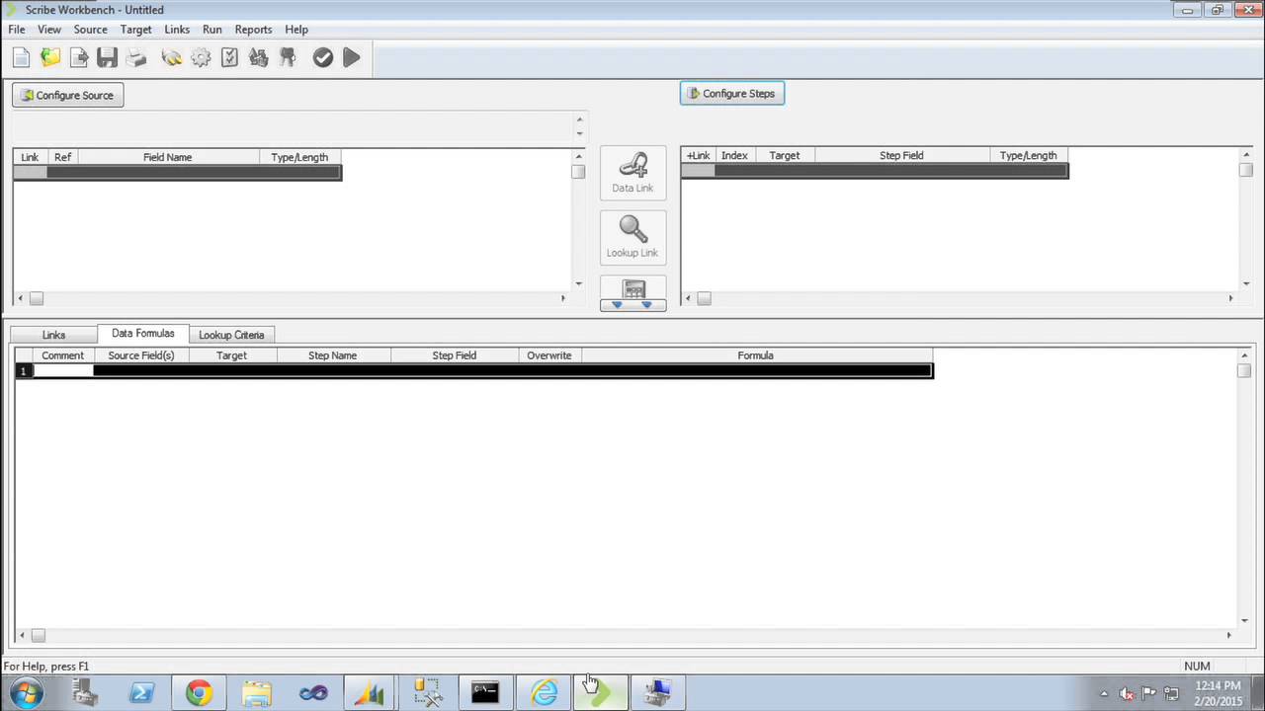Click the Print toolbar icon

[136, 58]
